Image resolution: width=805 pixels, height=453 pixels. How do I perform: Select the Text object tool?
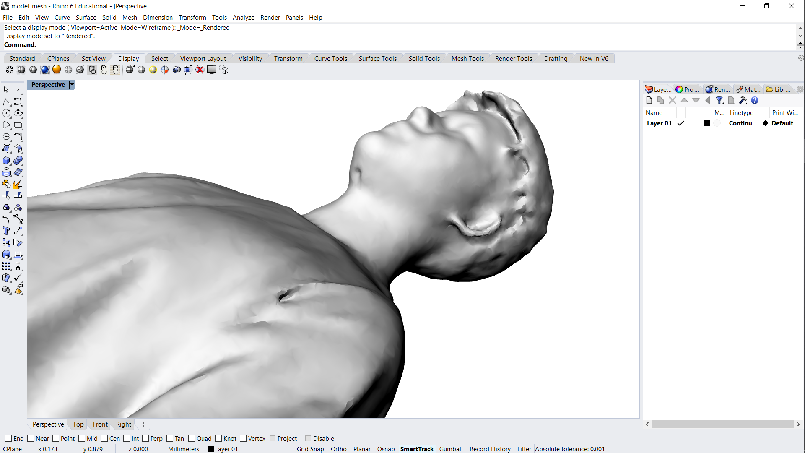pos(6,231)
